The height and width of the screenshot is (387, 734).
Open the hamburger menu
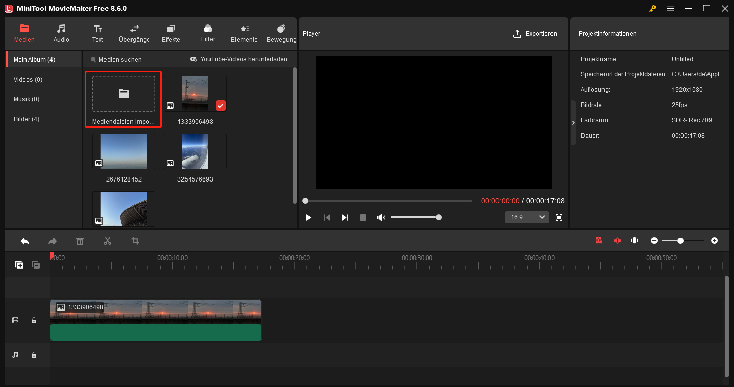[670, 8]
